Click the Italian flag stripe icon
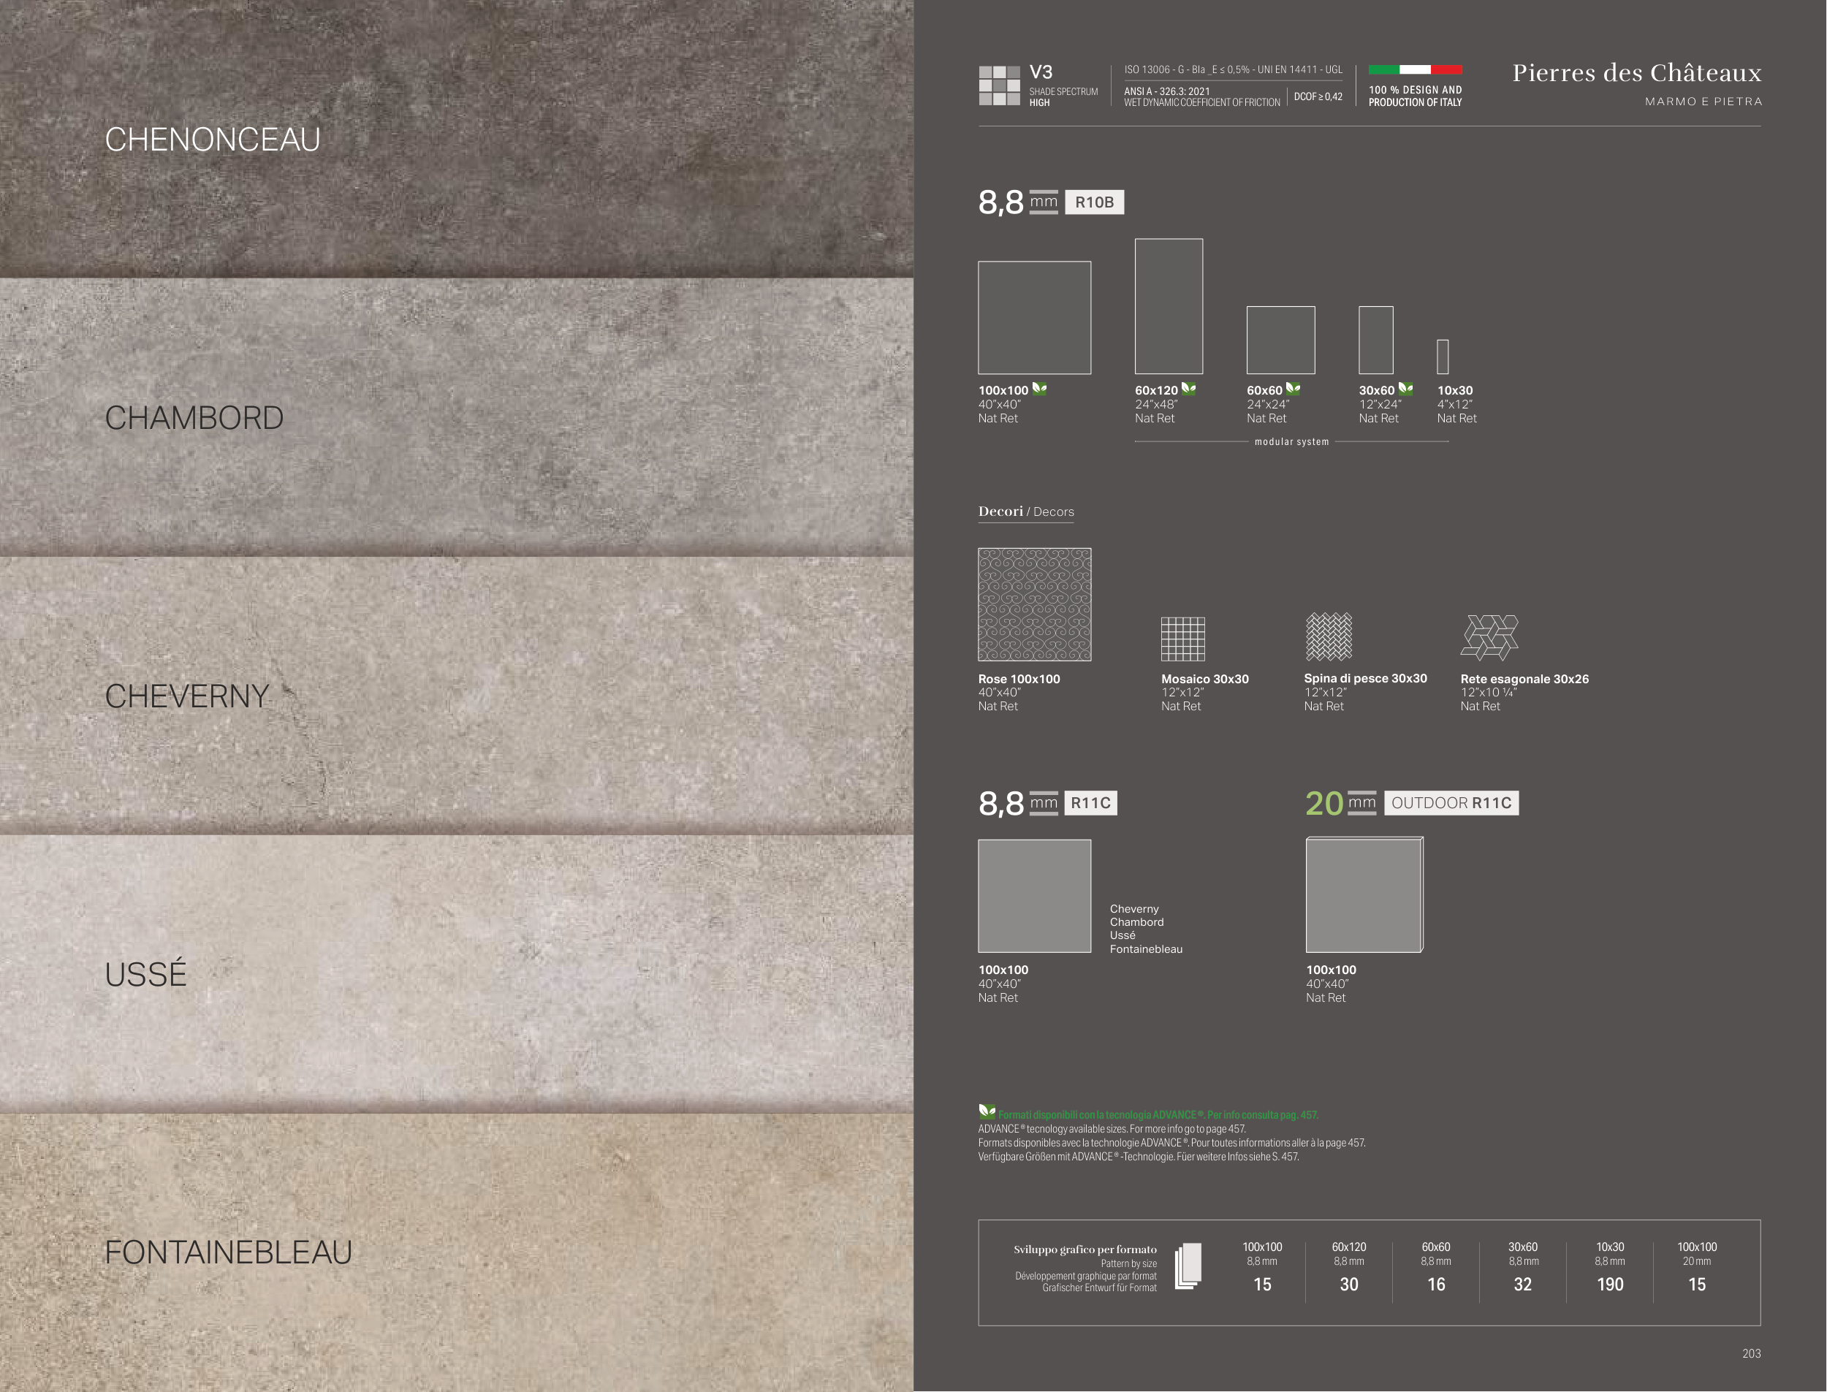The width and height of the screenshot is (1827, 1392). coord(1414,69)
